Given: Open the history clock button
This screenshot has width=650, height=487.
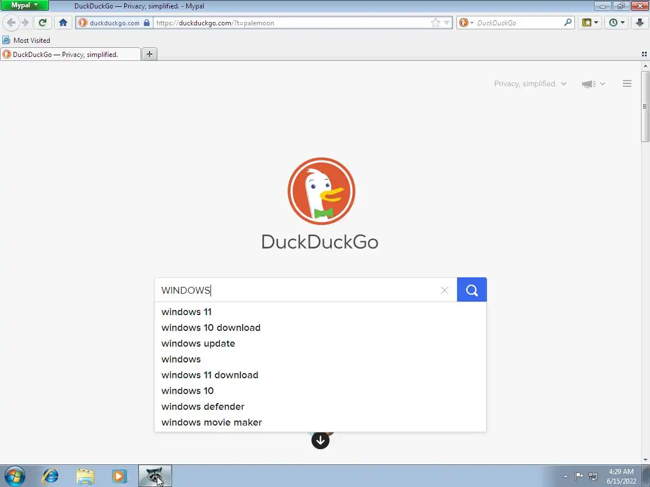Looking at the screenshot, I should (x=616, y=23).
